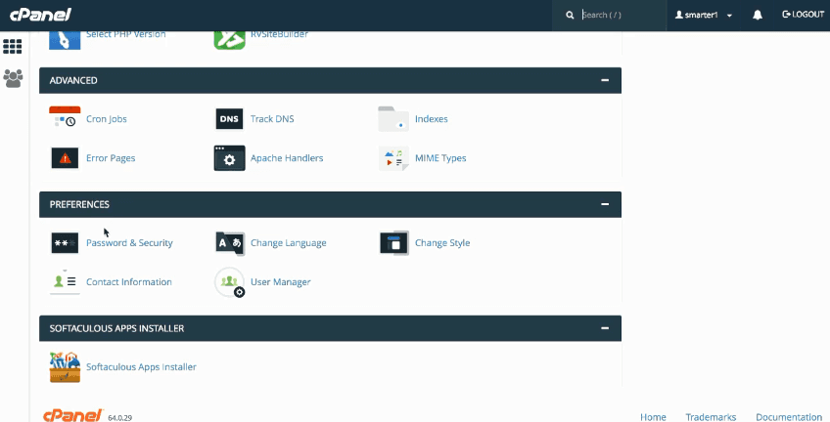Click the version number 64.0.29
Screen dimensions: 830x422
(120, 417)
